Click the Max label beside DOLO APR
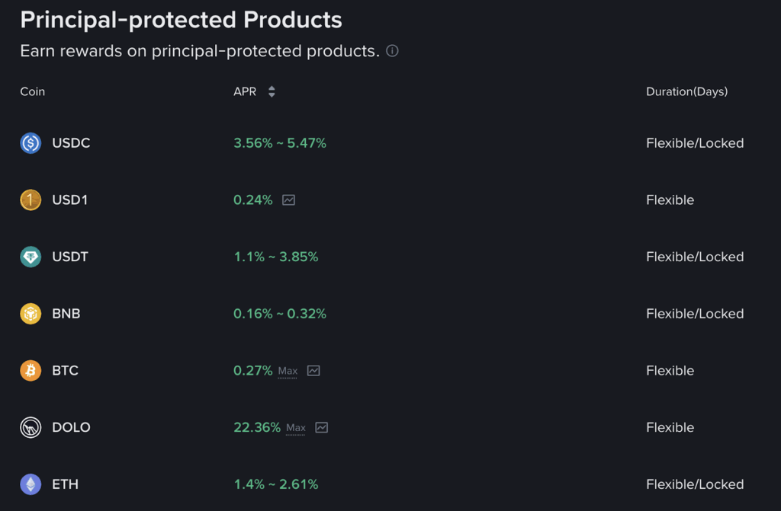The height and width of the screenshot is (511, 781). point(297,428)
